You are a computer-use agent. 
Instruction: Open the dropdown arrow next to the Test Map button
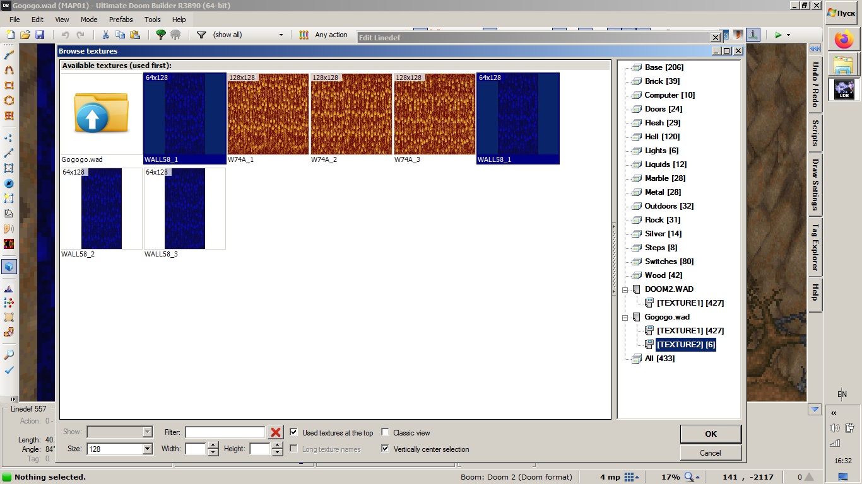[x=788, y=35]
